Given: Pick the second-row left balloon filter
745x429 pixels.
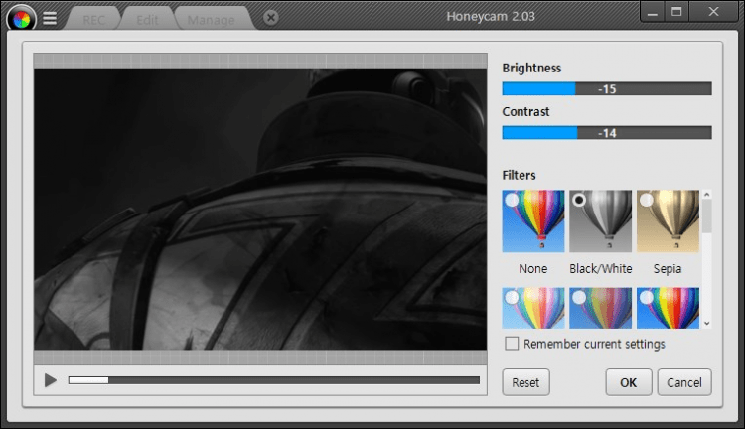Looking at the screenshot, I should pos(533,308).
